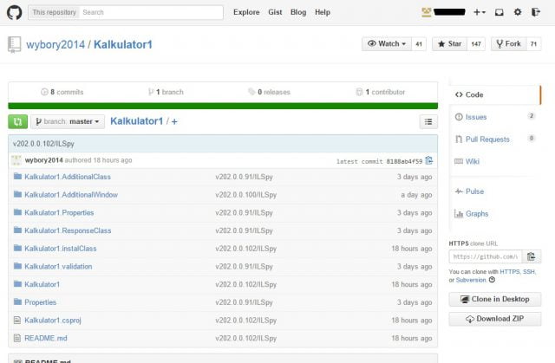Viewport: 555px width, 363px height.
Task: Open the README.md file link
Action: (x=46, y=338)
